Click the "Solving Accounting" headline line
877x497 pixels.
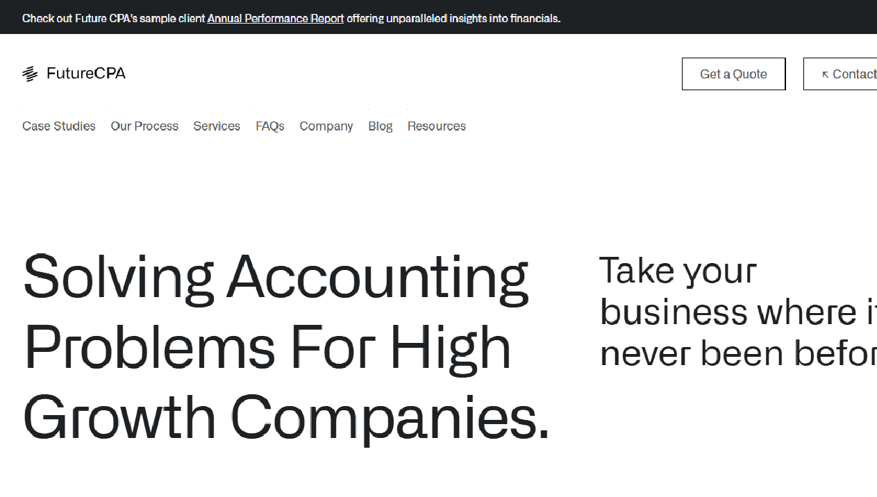276,278
